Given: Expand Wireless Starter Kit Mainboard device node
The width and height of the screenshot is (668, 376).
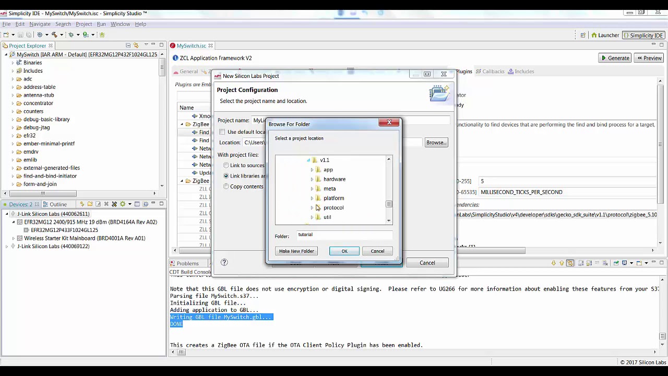Looking at the screenshot, I should coord(14,238).
